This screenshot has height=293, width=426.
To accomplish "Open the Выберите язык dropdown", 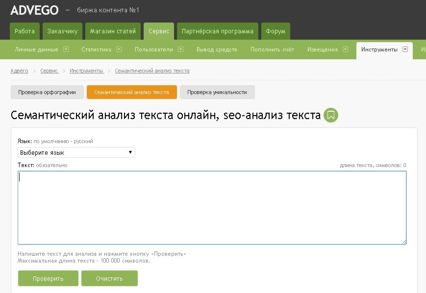I will (x=76, y=152).
